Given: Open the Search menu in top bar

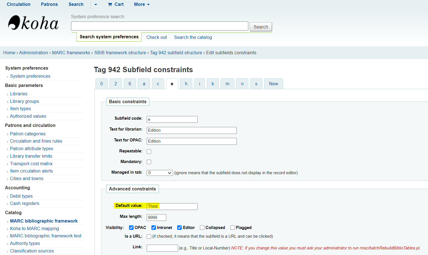Looking at the screenshot, I should pyautogui.click(x=76, y=4).
